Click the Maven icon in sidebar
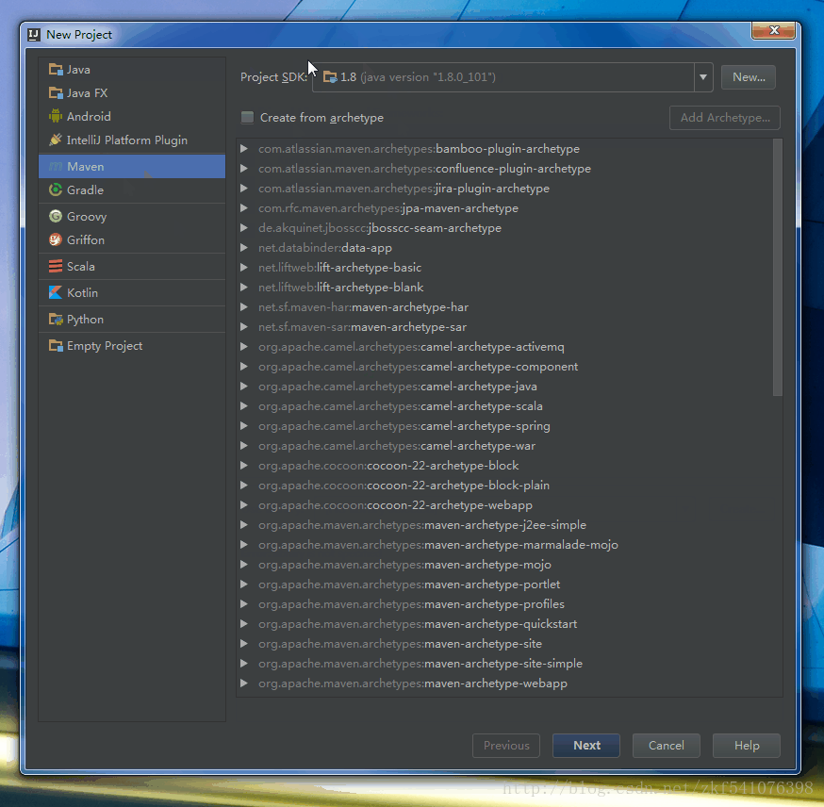The width and height of the screenshot is (824, 807). pyautogui.click(x=56, y=167)
